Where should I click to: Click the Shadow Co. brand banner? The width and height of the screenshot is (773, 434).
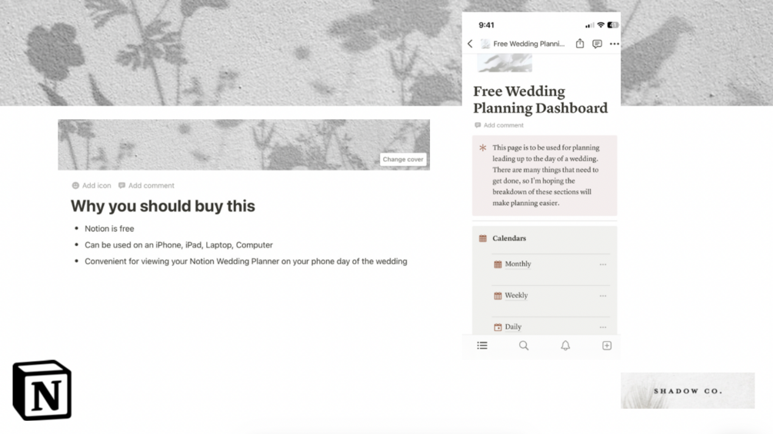coord(688,391)
